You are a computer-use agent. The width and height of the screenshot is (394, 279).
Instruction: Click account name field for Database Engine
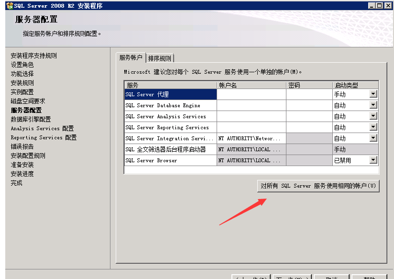click(x=252, y=105)
